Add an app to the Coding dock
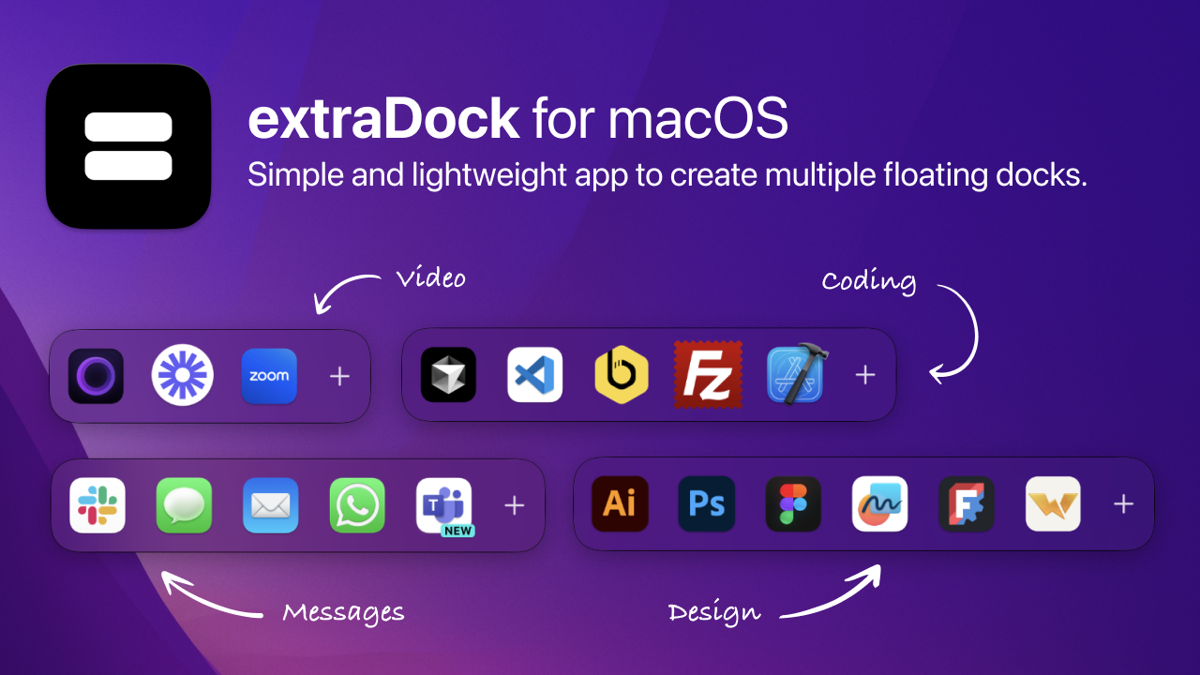 (x=865, y=375)
